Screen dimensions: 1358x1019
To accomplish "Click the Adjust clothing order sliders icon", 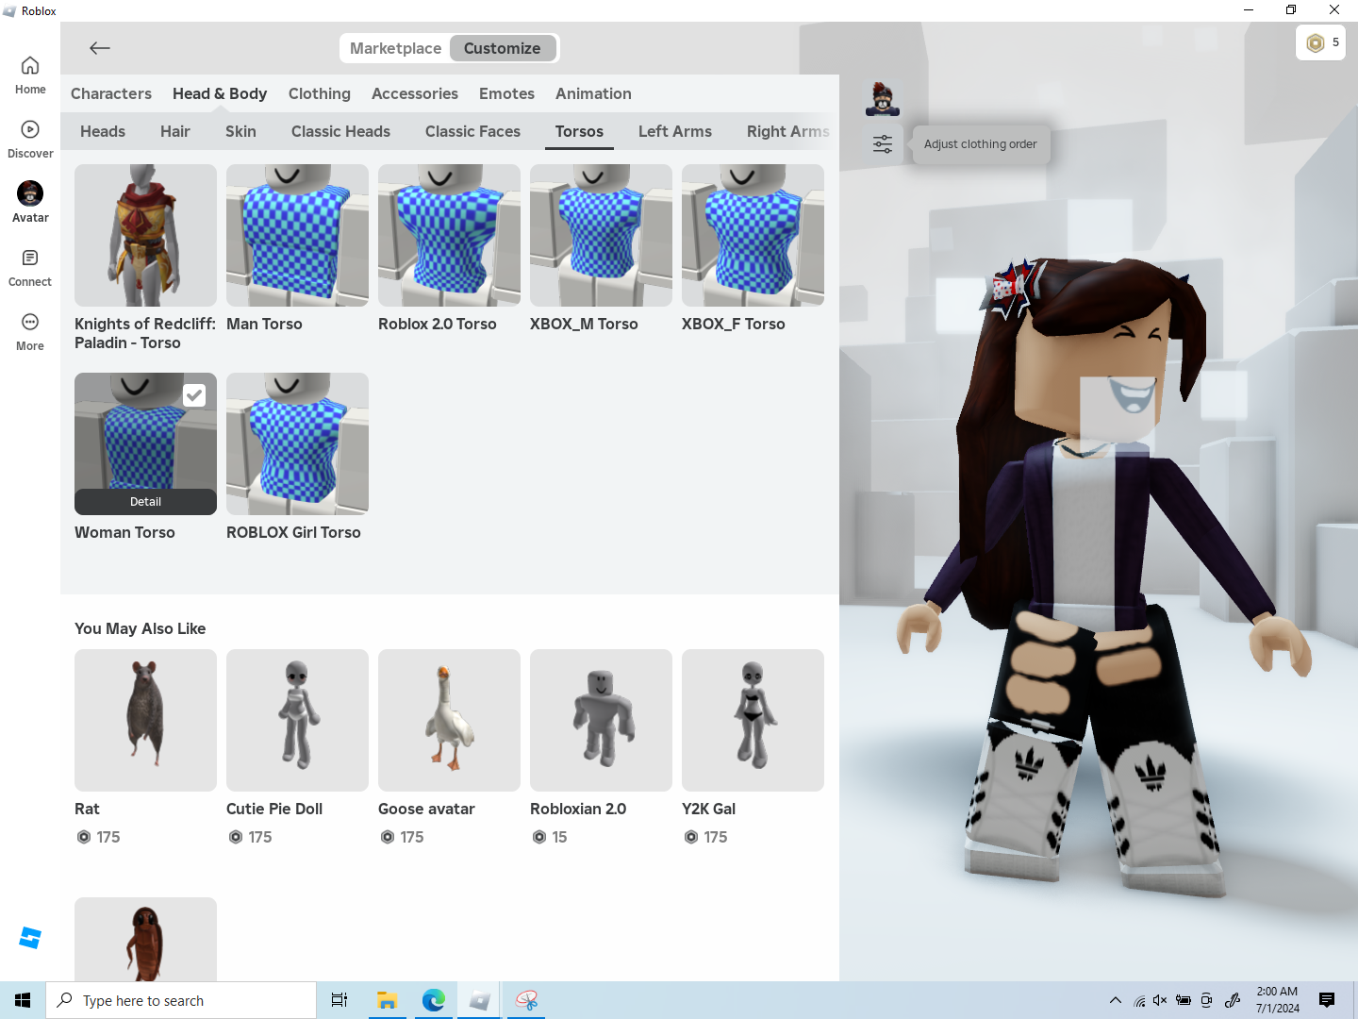I will [x=883, y=144].
